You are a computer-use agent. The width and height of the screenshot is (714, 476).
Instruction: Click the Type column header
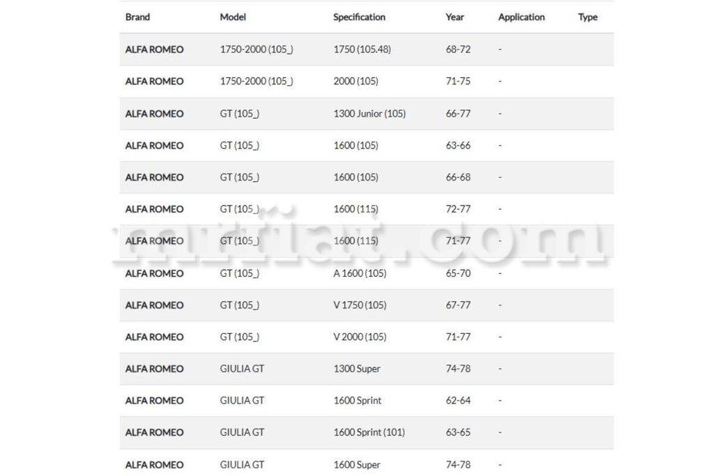pos(587,17)
